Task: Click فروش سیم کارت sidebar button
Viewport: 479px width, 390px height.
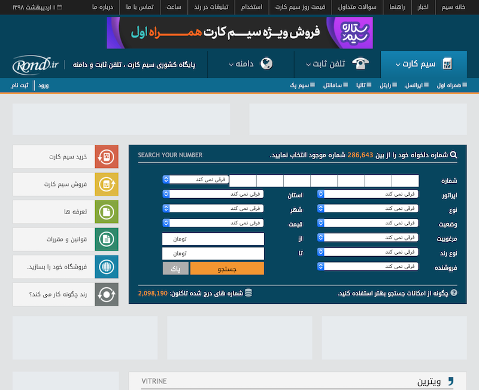Action: coord(66,184)
